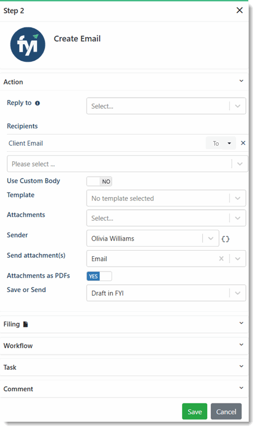This screenshot has height=430, width=257.
Task: Open the Sender dropdown arrow
Action: 211,238
